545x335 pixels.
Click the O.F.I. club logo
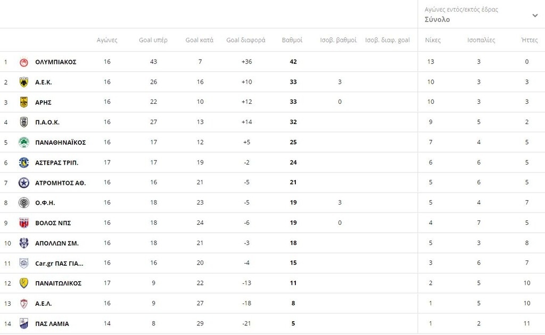[23, 203]
